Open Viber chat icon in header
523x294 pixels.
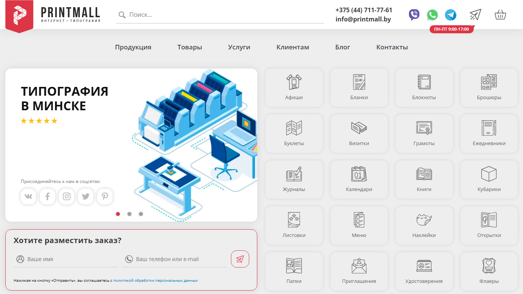[x=414, y=15]
